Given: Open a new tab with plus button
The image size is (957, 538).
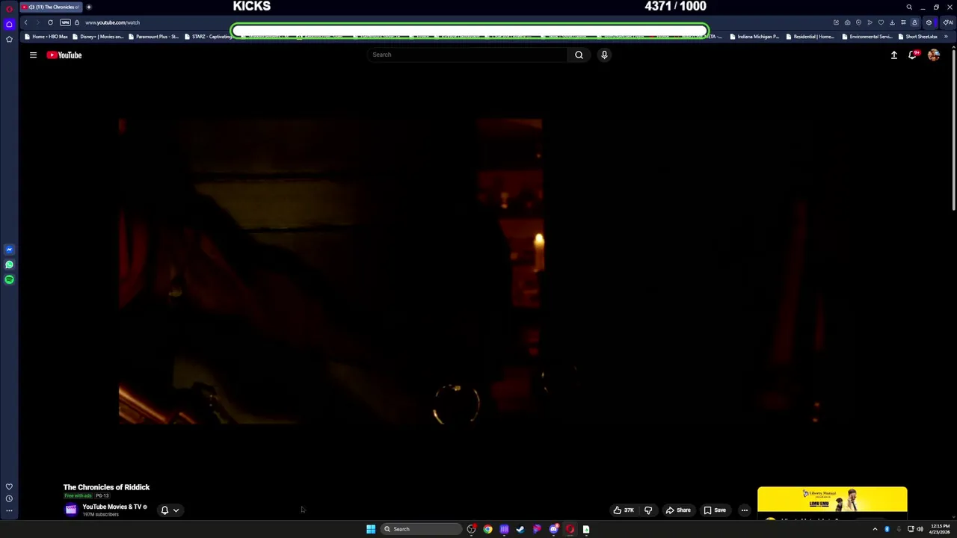Looking at the screenshot, I should (88, 7).
